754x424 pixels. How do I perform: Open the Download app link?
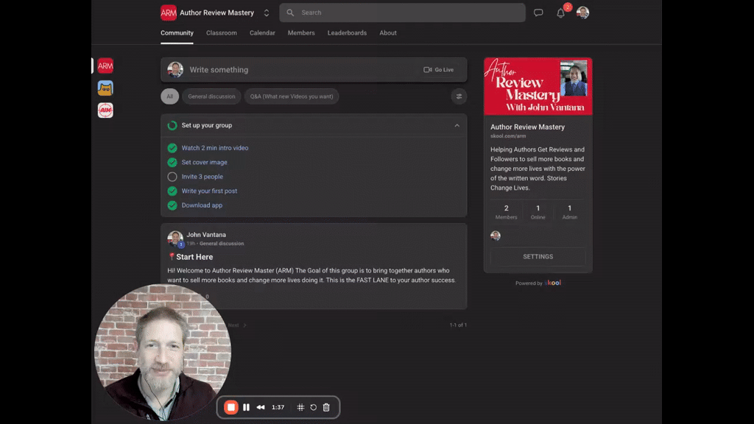[202, 205]
